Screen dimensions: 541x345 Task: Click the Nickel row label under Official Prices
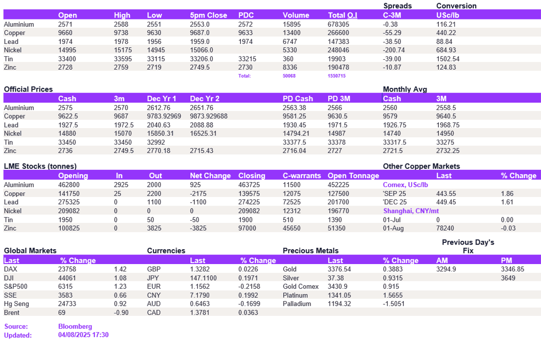13,134
